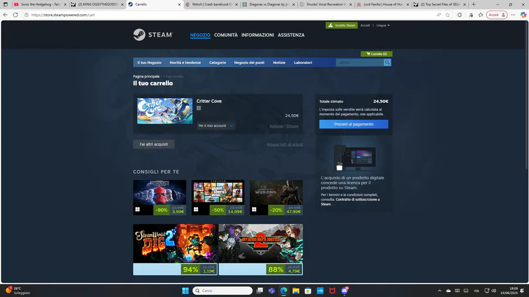Switch to the NitroX Crash bandicoot tab

pyautogui.click(x=211, y=4)
